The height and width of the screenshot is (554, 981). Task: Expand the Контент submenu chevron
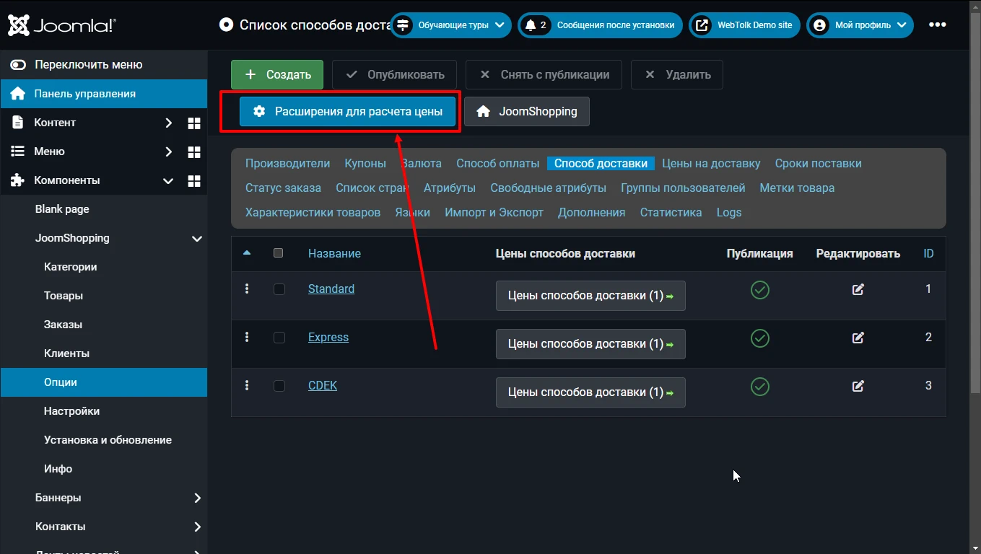(168, 123)
